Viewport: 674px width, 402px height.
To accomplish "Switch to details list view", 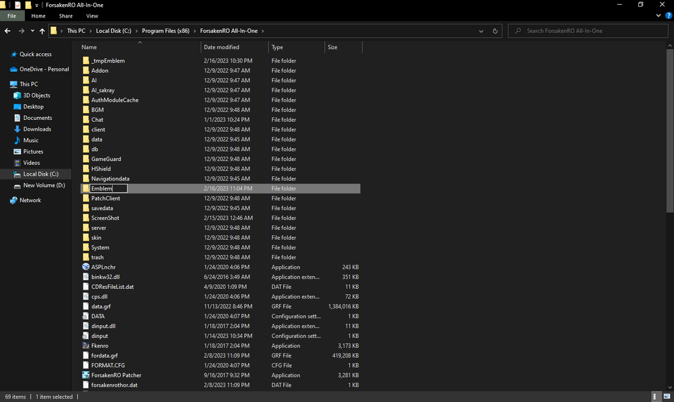I will 656,397.
